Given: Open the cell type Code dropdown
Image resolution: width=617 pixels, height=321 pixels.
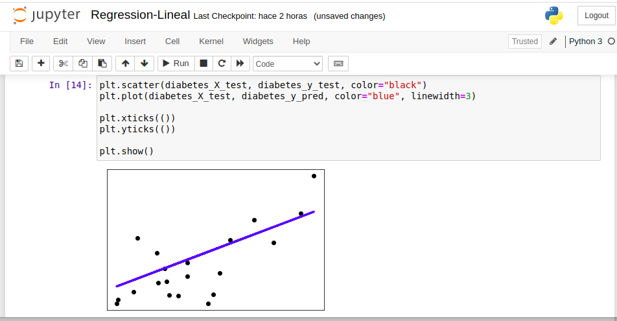Looking at the screenshot, I should [288, 64].
